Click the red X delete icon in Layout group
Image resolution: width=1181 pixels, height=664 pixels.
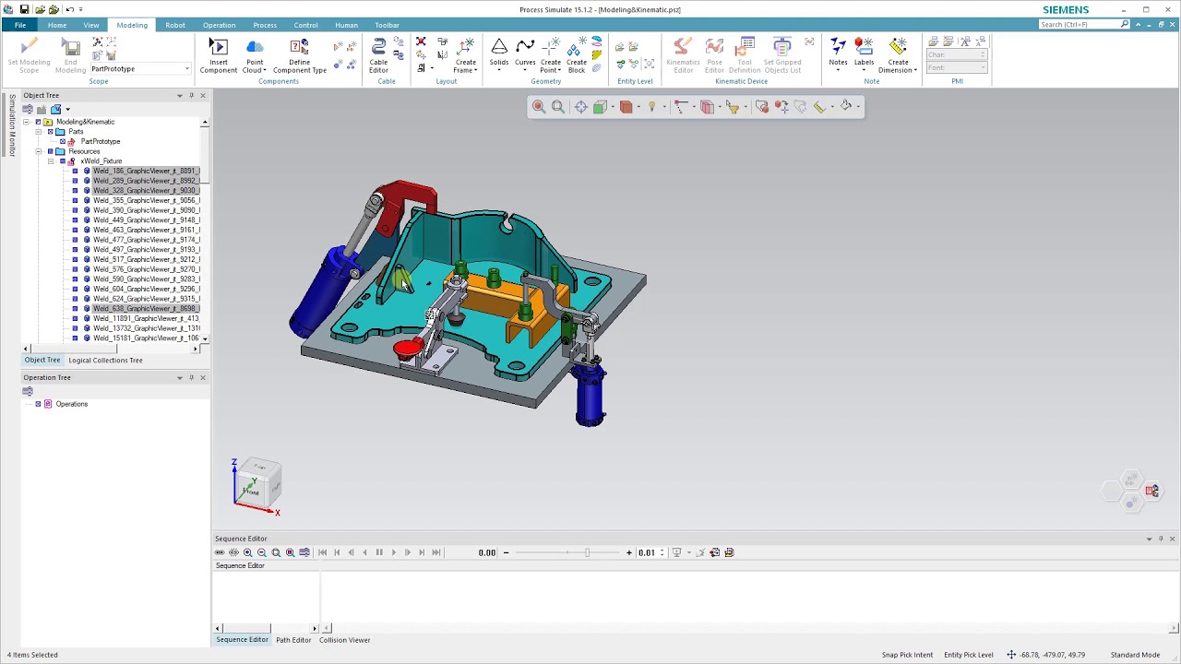click(x=421, y=42)
